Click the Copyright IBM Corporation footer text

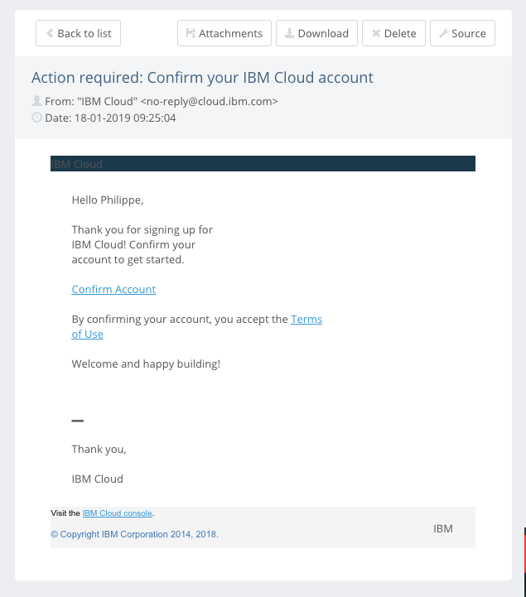point(134,535)
